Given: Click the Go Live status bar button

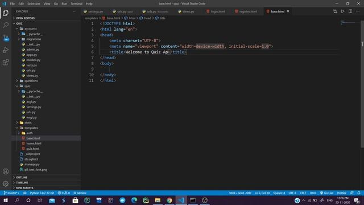Looking at the screenshot, I should coord(326,193).
